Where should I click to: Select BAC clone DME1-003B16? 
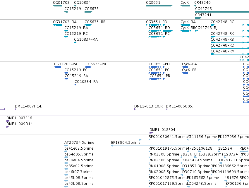[x=128, y=121]
